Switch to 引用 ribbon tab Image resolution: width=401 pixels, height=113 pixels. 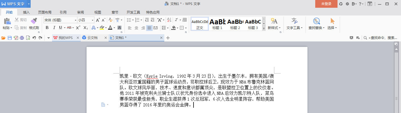[63, 12]
